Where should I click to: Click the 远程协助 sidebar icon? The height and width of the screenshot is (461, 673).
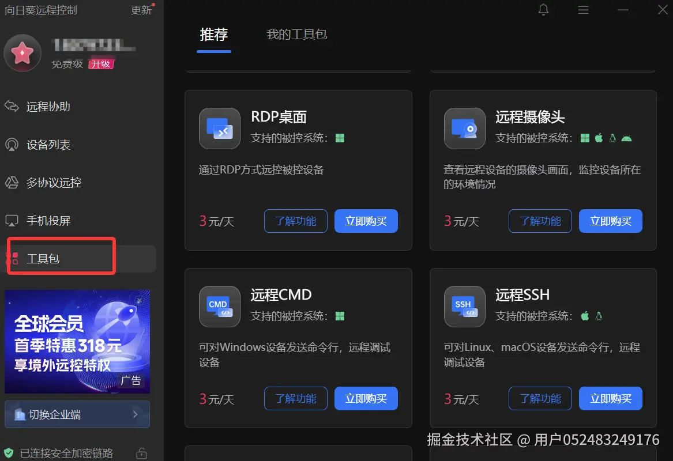(12, 106)
